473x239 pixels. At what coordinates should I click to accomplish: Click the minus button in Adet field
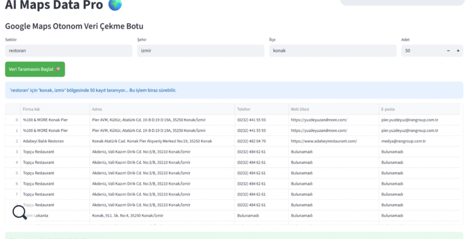(448, 51)
